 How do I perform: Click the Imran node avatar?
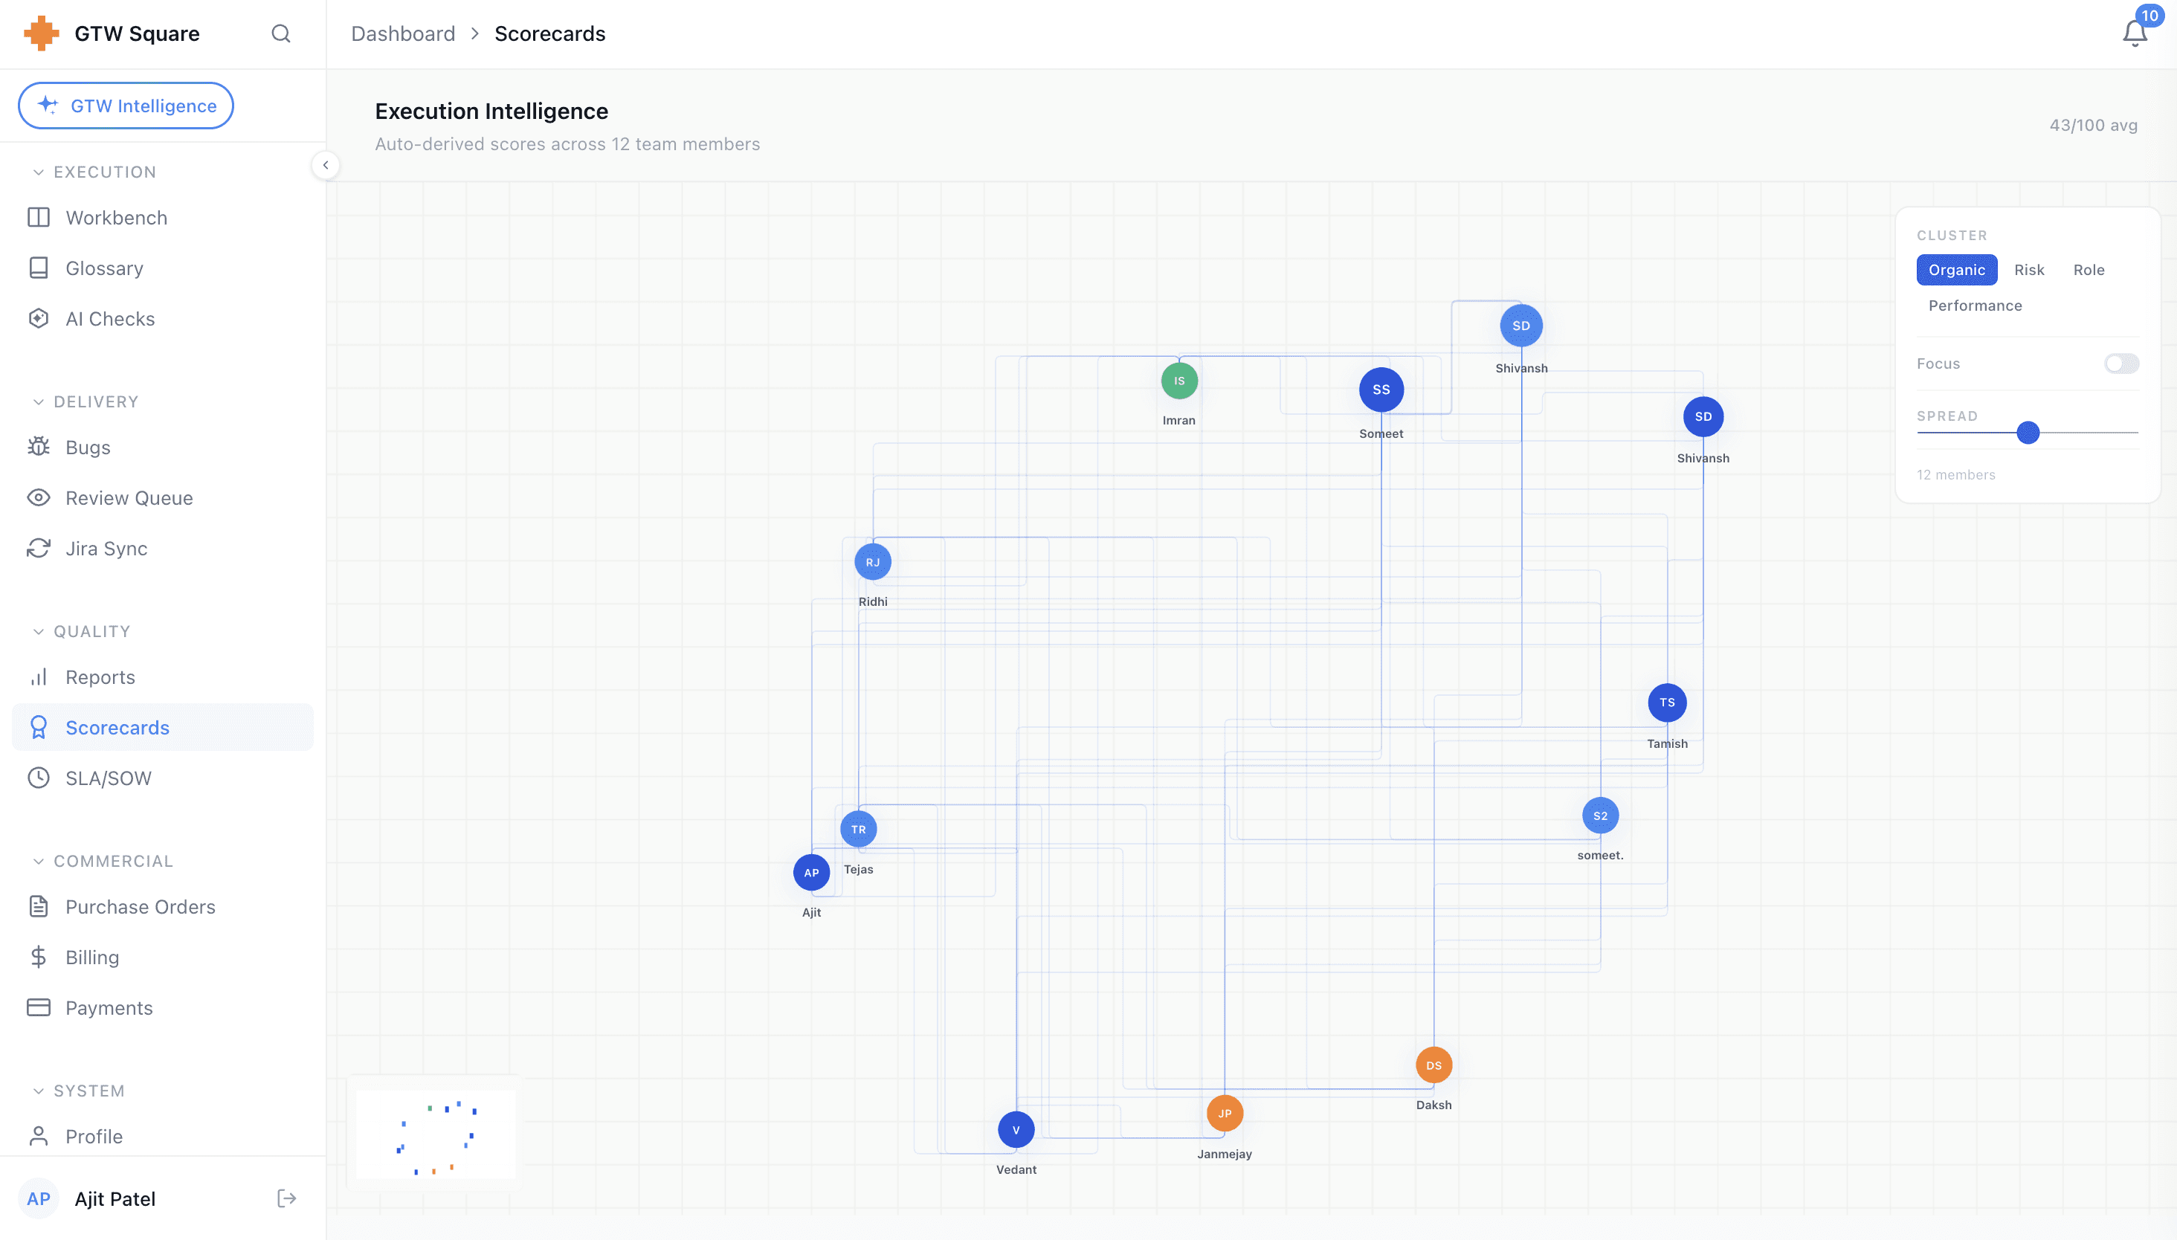pos(1178,381)
